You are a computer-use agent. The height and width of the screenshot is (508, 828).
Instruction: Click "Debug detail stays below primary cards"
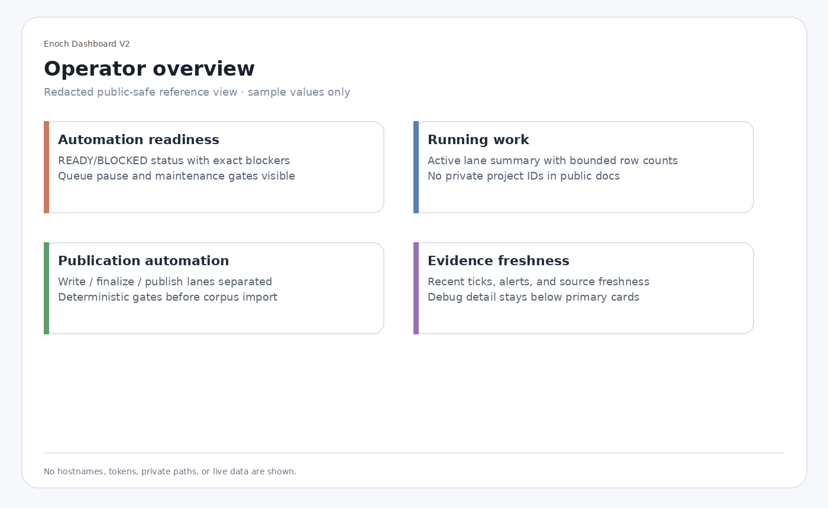click(533, 297)
